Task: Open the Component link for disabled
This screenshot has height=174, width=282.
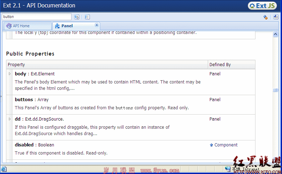Action: [226, 145]
